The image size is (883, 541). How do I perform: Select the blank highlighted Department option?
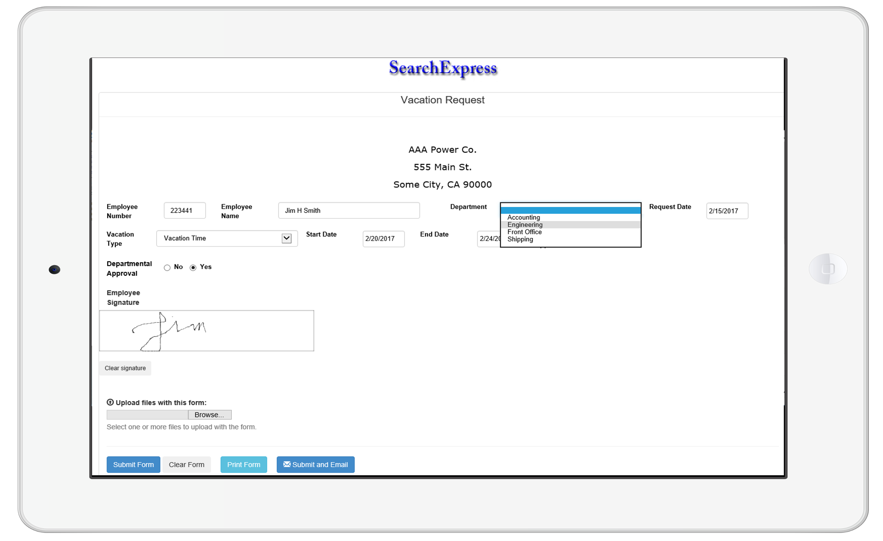click(x=570, y=210)
